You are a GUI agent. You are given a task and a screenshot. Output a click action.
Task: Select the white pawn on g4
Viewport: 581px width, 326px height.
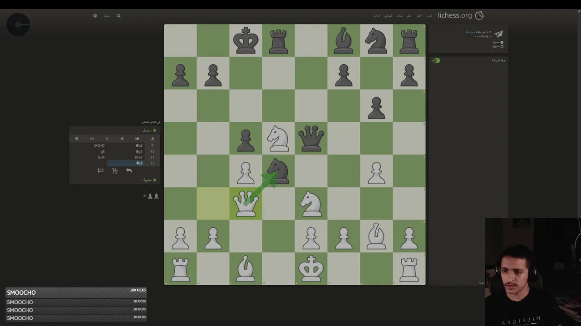tap(376, 171)
